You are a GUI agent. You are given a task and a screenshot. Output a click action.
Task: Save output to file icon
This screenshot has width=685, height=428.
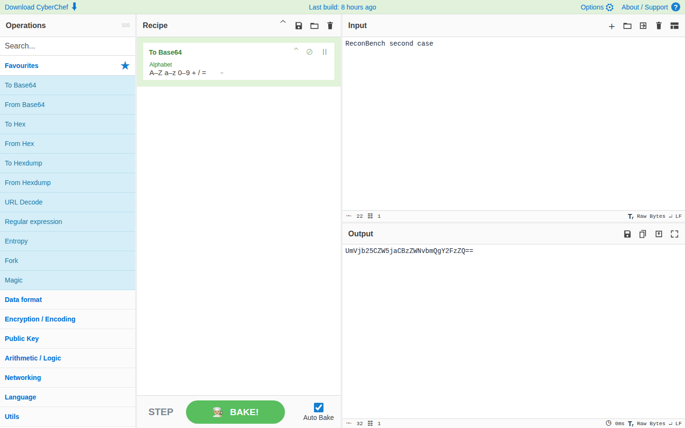point(627,234)
